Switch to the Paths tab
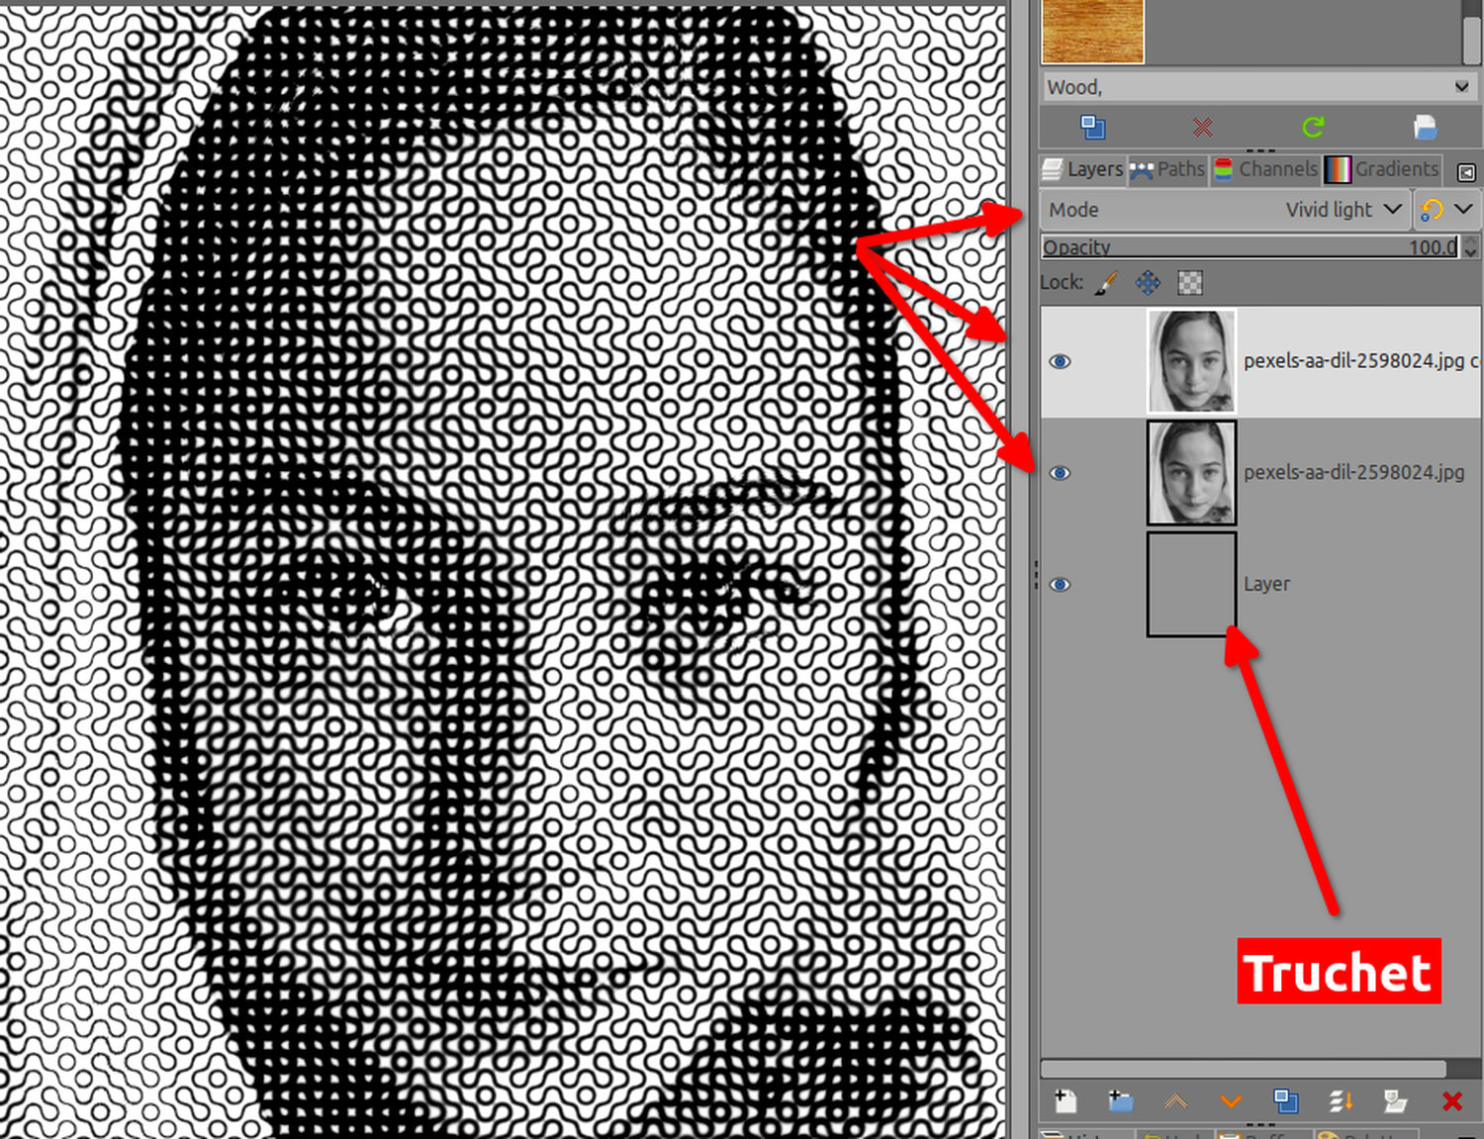The image size is (1484, 1139). pyautogui.click(x=1167, y=169)
